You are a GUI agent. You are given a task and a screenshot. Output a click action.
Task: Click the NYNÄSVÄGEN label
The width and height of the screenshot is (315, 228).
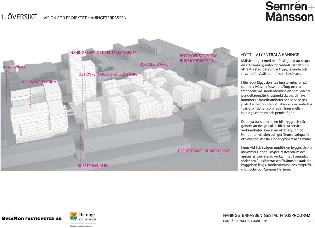tap(15, 67)
